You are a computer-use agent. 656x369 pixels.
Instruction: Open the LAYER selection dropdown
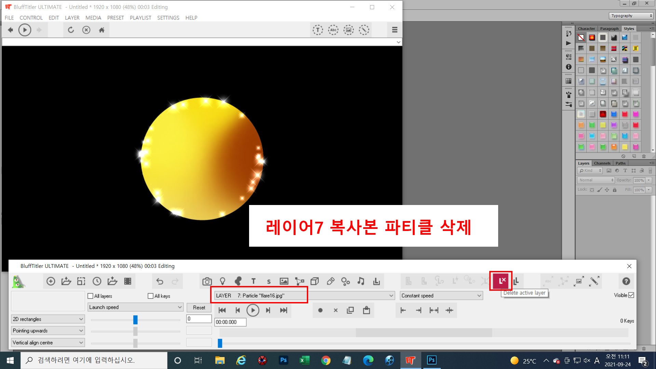click(391, 296)
